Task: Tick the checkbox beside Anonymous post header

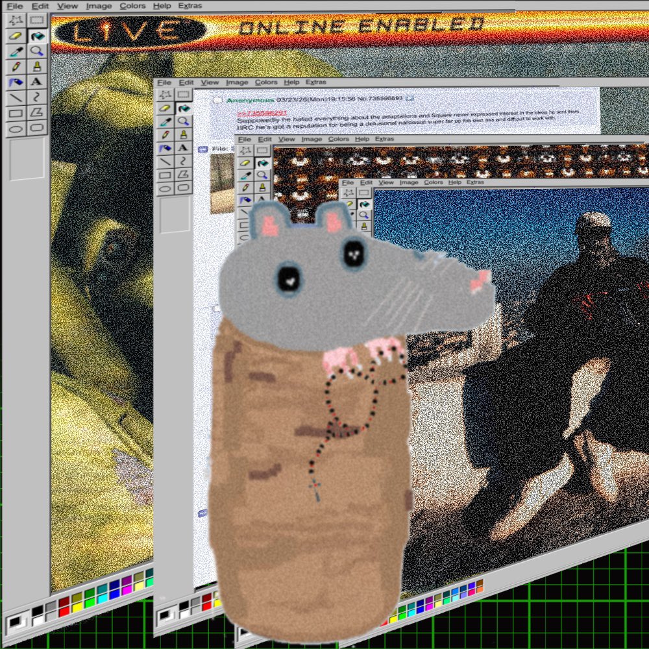Action: click(x=217, y=100)
